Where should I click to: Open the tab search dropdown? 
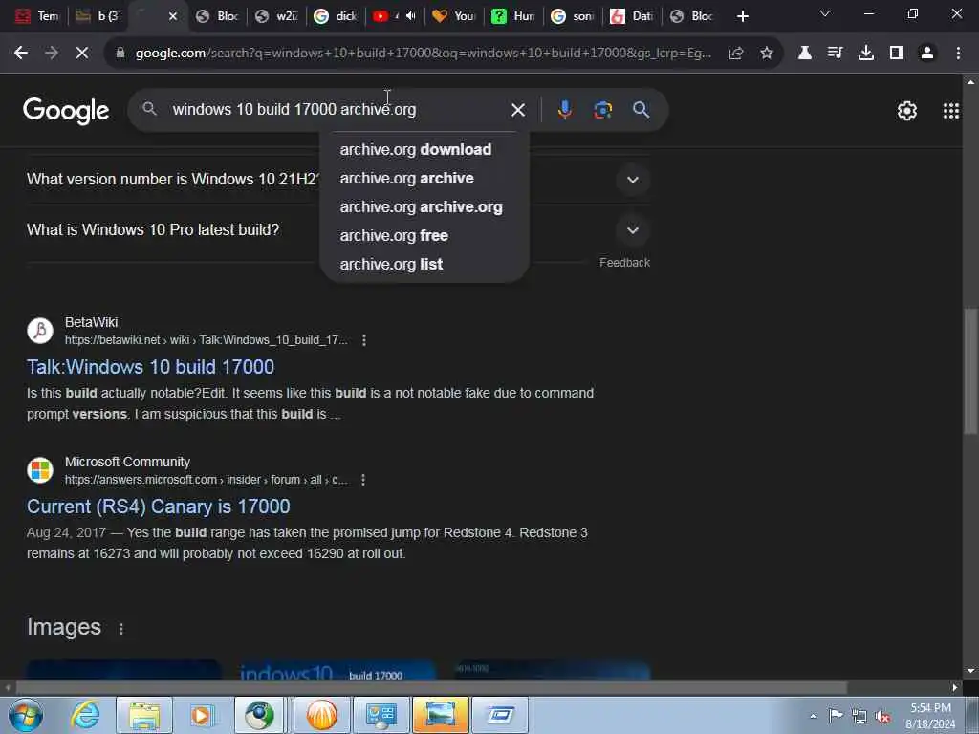(825, 13)
